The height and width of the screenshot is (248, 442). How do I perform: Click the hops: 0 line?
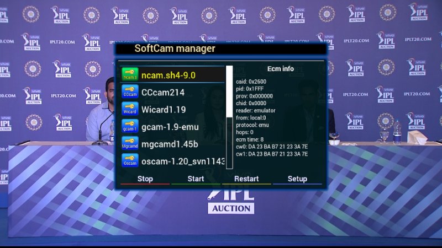[244, 132]
